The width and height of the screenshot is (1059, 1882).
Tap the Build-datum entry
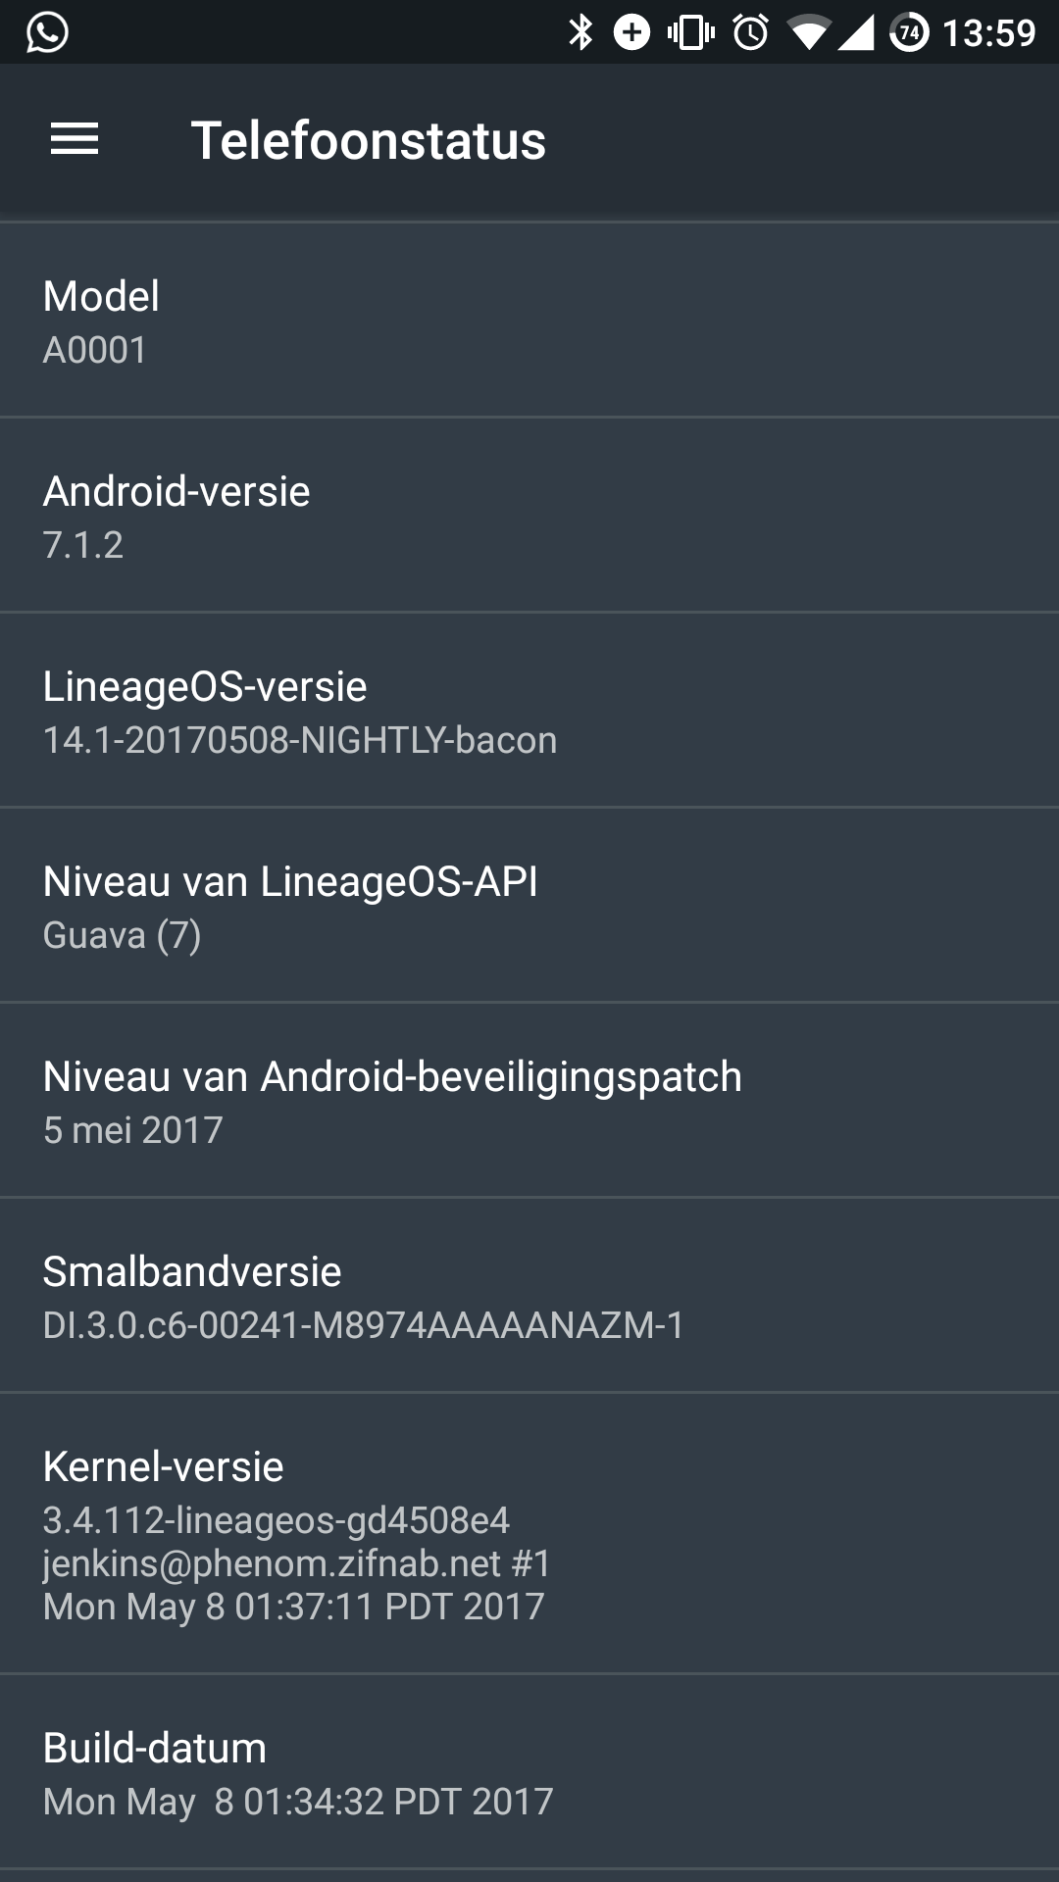tap(529, 1773)
